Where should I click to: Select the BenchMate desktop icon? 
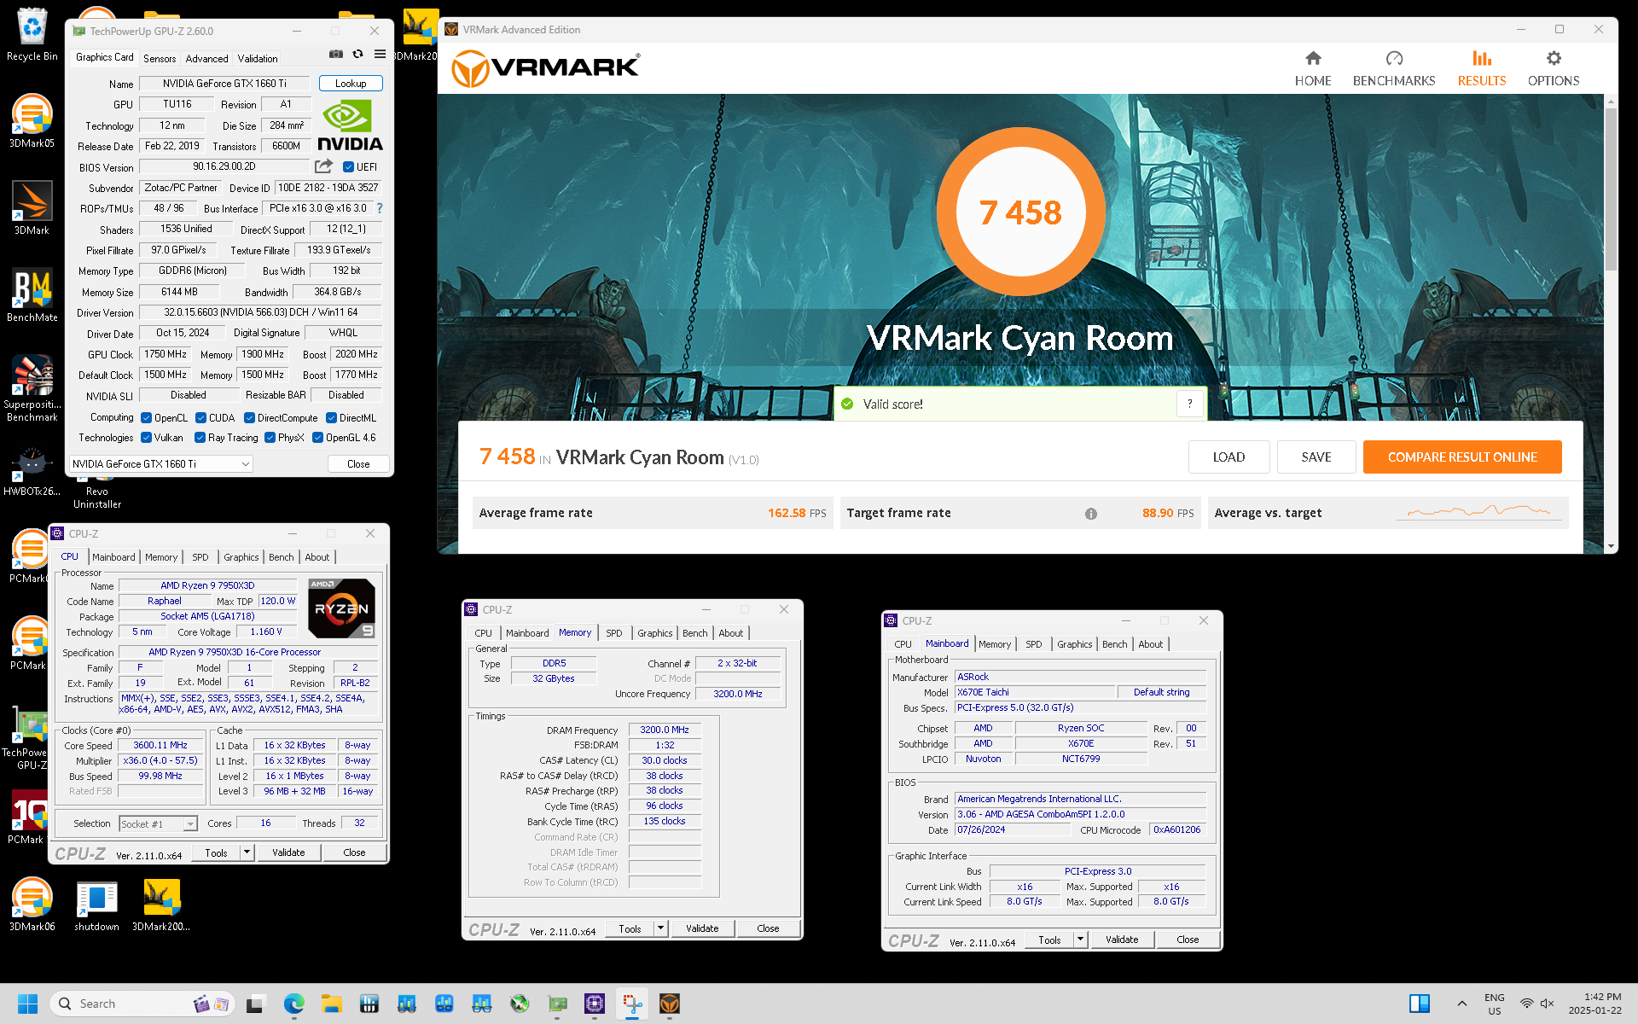click(x=32, y=296)
